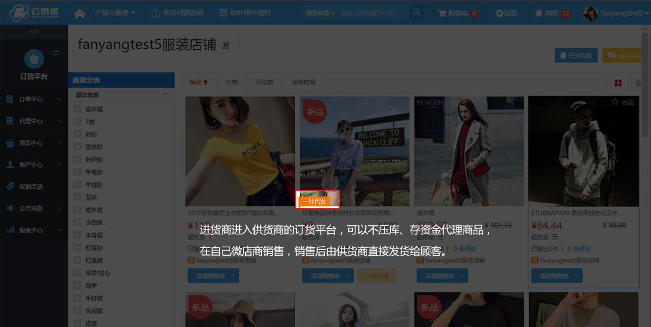Expand 订单中心 in the sidebar
The width and height of the screenshot is (651, 327).
[x=33, y=99]
